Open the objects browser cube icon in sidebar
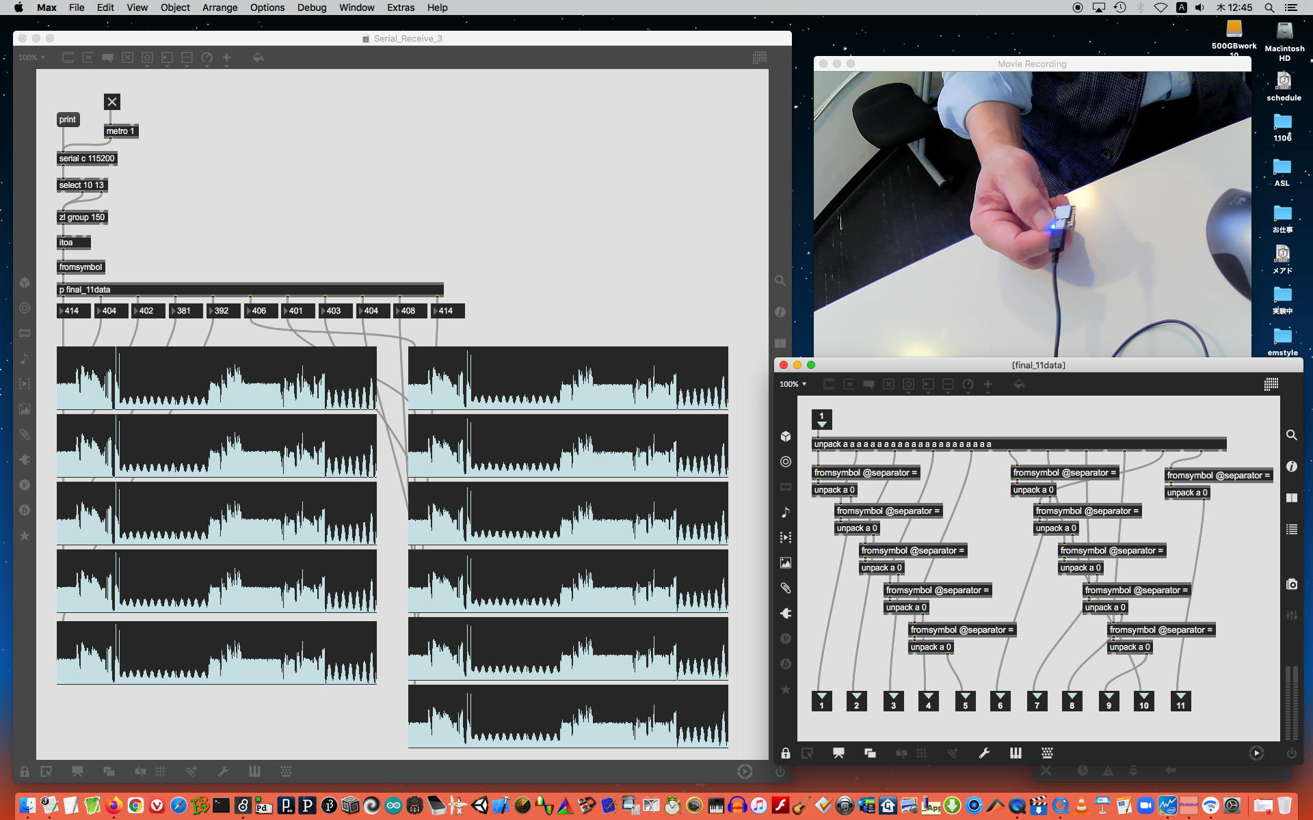The width and height of the screenshot is (1313, 820). tap(786, 436)
